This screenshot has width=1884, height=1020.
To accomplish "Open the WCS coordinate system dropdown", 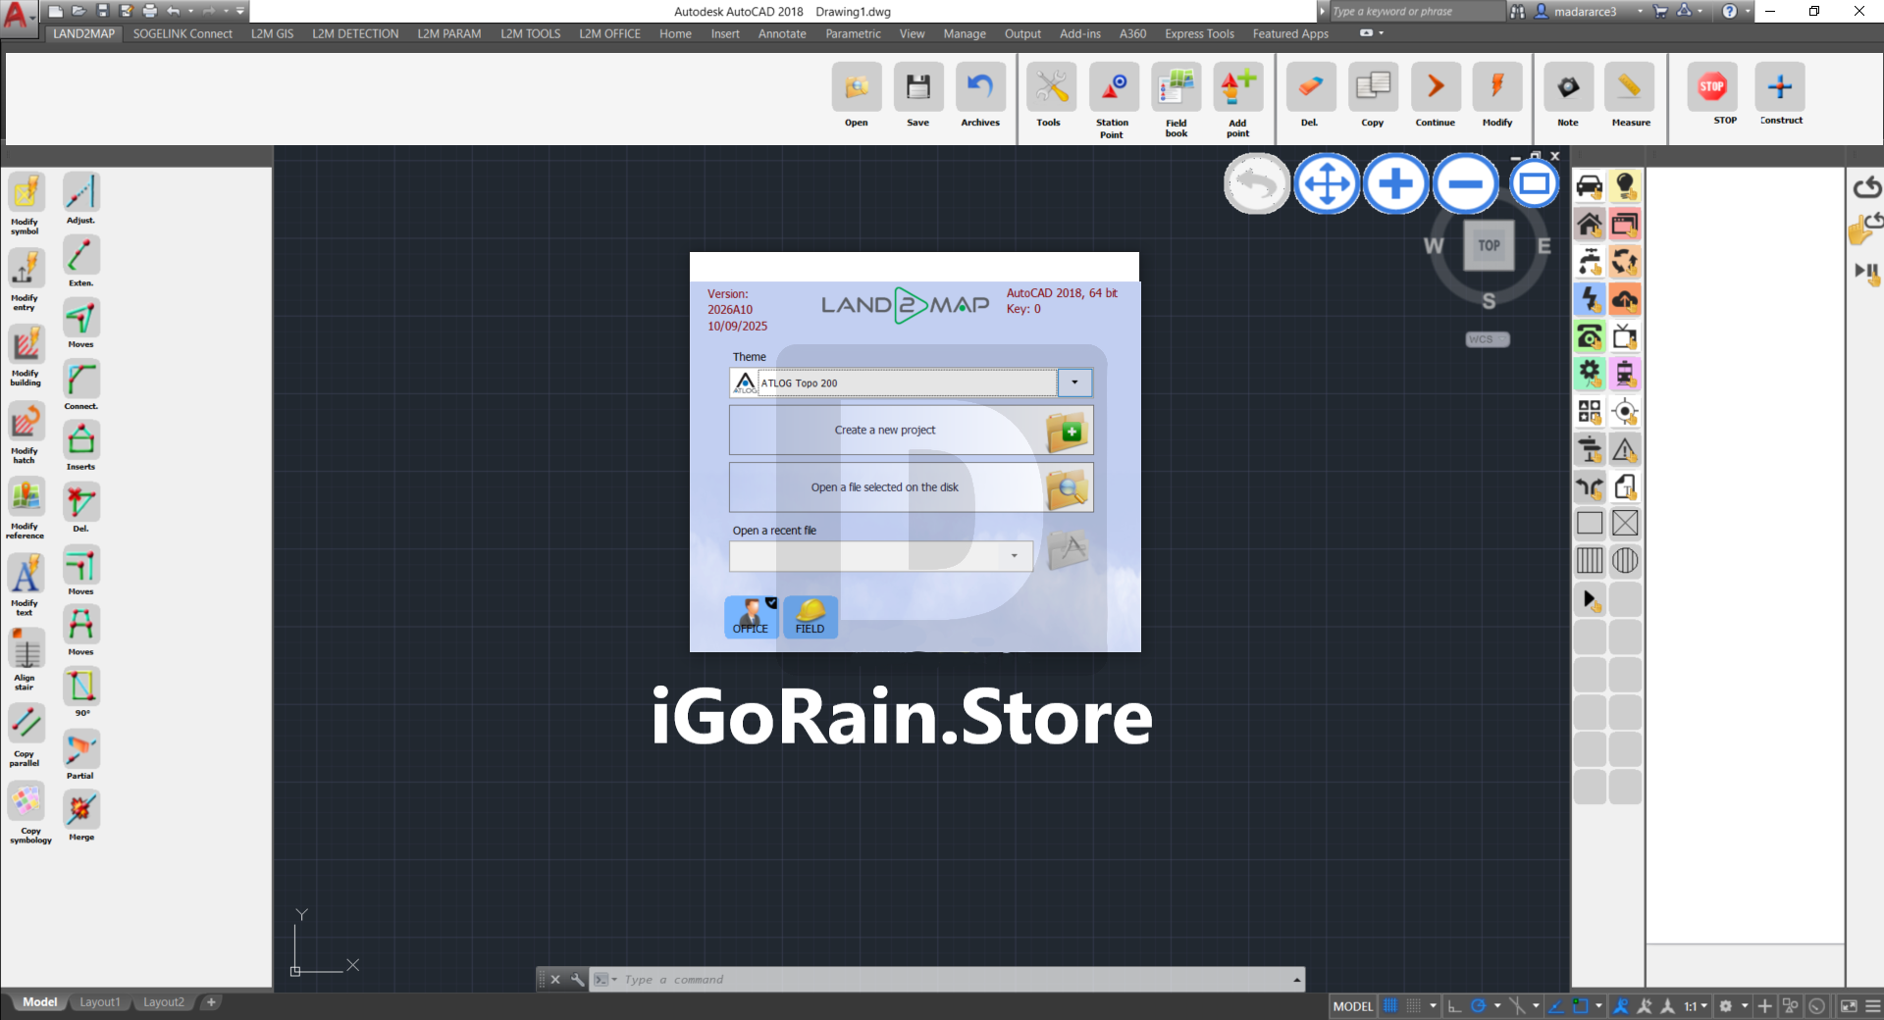I will coord(1488,339).
